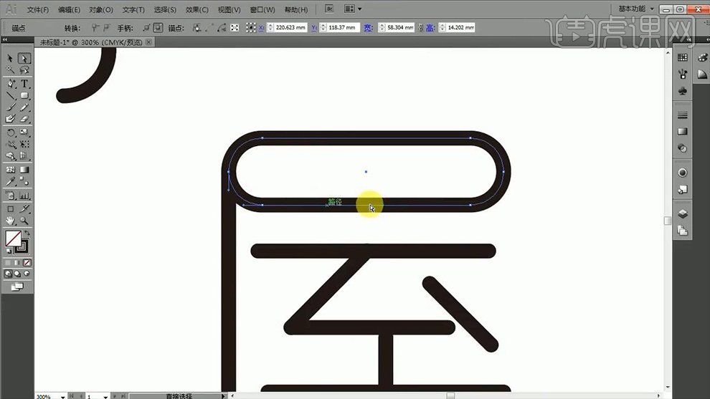Select the Pen tool
This screenshot has width=710, height=399.
pos(11,84)
